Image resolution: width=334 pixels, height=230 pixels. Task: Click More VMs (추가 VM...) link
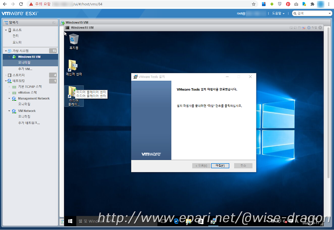click(25, 69)
